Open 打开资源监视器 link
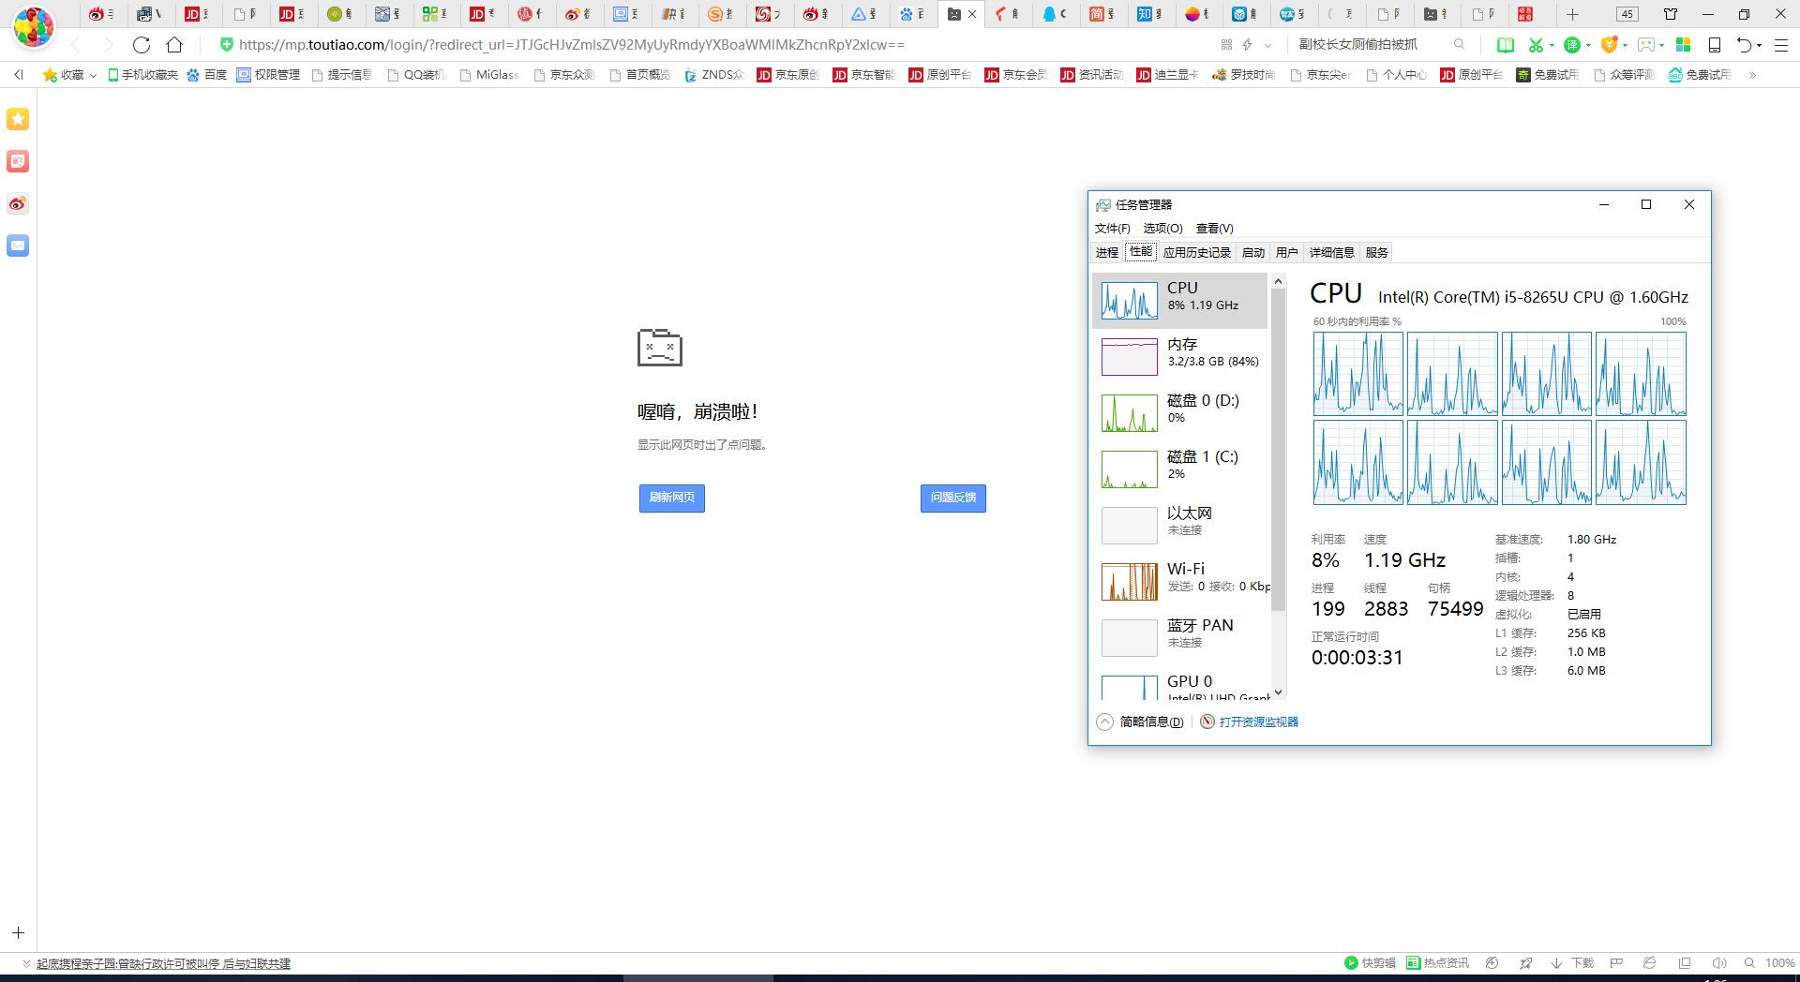 (1258, 722)
